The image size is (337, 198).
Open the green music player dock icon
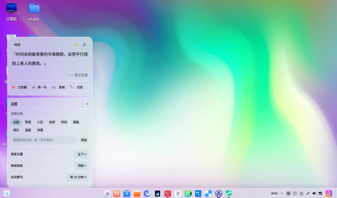tap(188, 194)
